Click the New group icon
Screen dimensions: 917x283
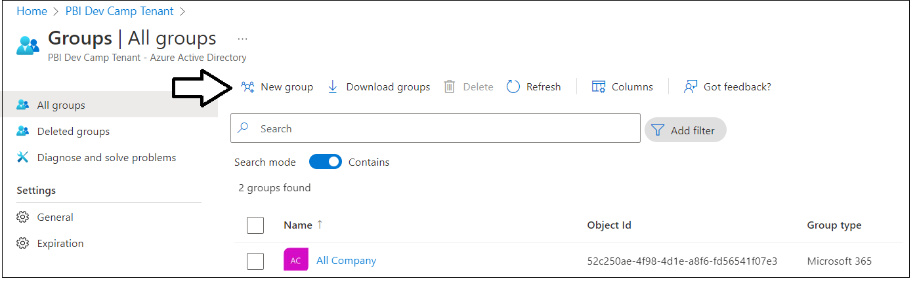point(247,86)
